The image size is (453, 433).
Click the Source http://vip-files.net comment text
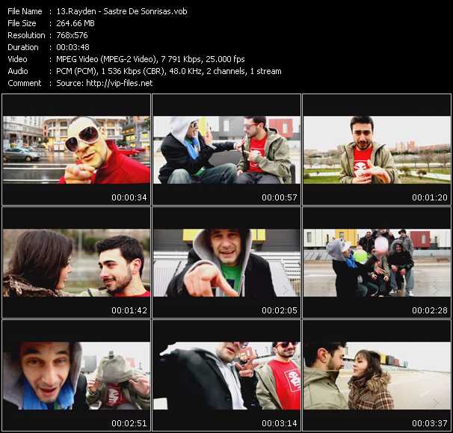tap(105, 83)
